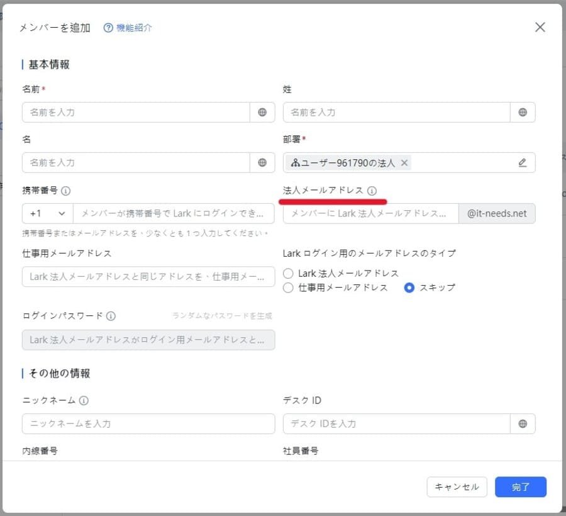Click the globe icon beside 名 input
Image resolution: width=566 pixels, height=516 pixels.
pos(262,162)
